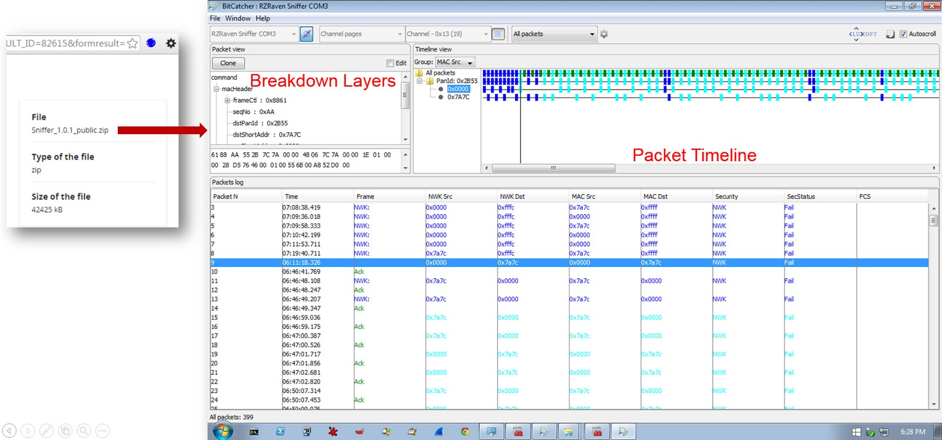Select the 0x7A7C address in Timeline tree
Screen dimensions: 942x440
click(458, 97)
